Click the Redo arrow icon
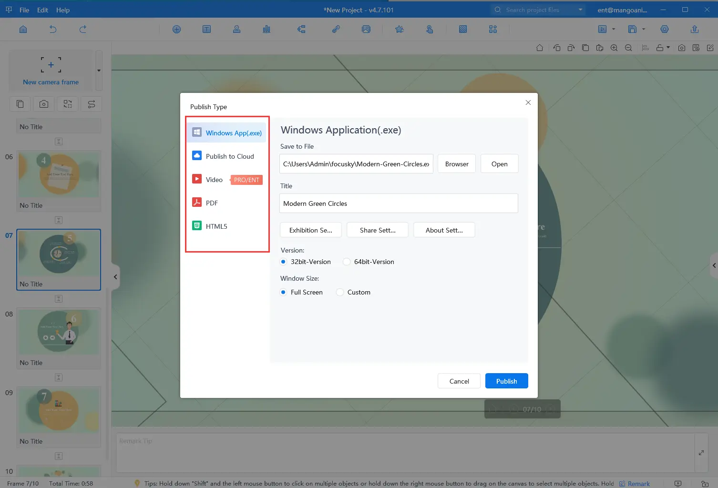 tap(83, 29)
